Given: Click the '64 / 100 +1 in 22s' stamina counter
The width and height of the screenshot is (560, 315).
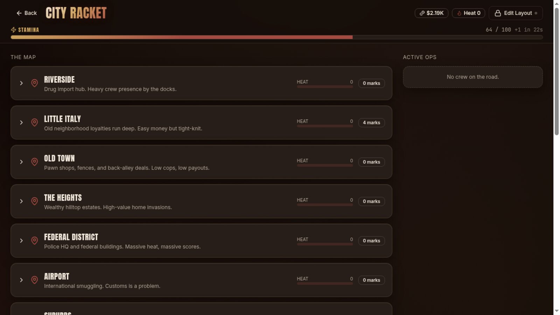Looking at the screenshot, I should 514,30.
